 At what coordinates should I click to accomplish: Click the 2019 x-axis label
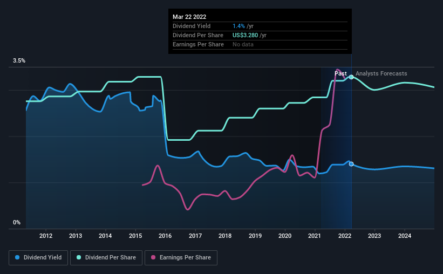pyautogui.click(x=255, y=236)
